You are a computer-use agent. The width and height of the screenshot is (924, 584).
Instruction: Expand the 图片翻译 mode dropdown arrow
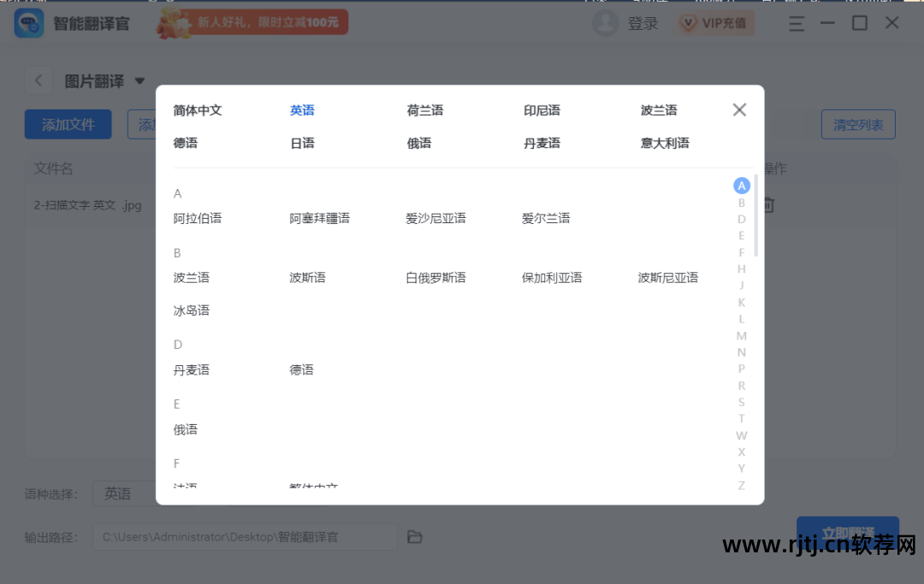coord(139,81)
